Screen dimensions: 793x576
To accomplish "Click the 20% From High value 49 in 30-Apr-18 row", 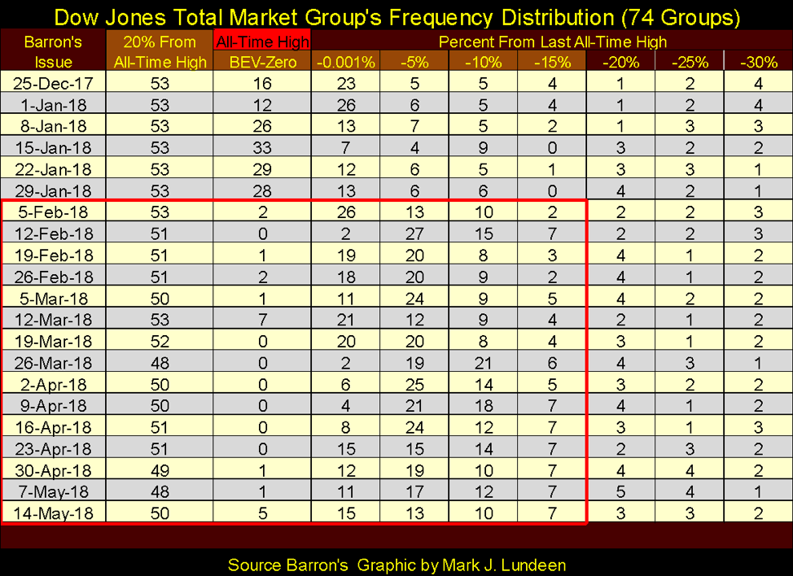I will pyautogui.click(x=160, y=470).
